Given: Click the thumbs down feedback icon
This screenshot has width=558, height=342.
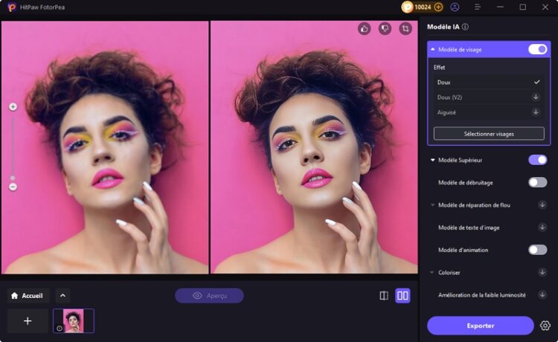Looking at the screenshot, I should pos(385,29).
